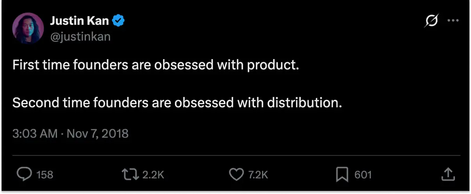Click the blue verified badge
The image size is (471, 194).
point(119,21)
